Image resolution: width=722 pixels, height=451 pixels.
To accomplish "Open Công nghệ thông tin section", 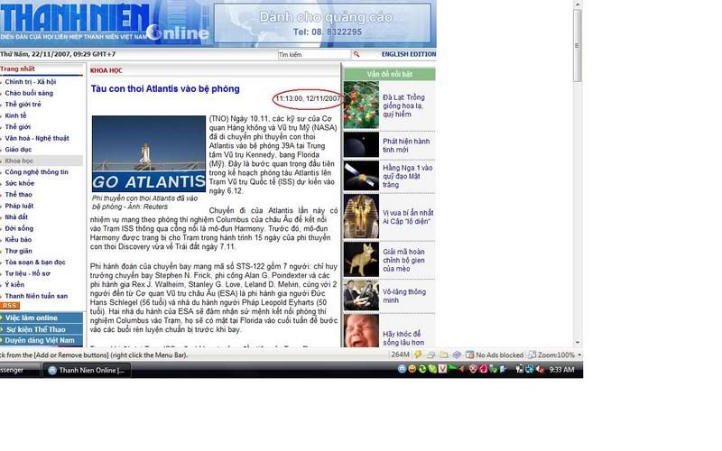I will point(36,172).
